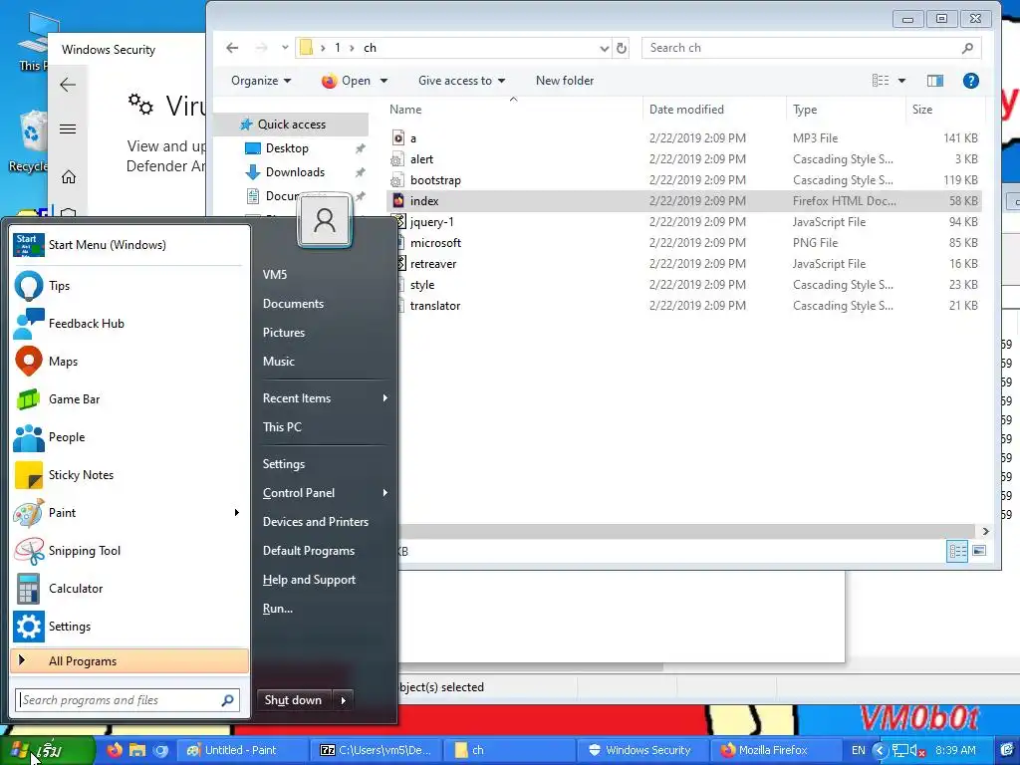The image size is (1020, 765).
Task: Select the index HTML file
Action: pos(683,201)
